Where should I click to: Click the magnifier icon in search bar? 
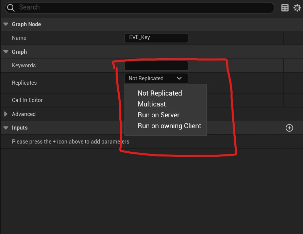11,7
